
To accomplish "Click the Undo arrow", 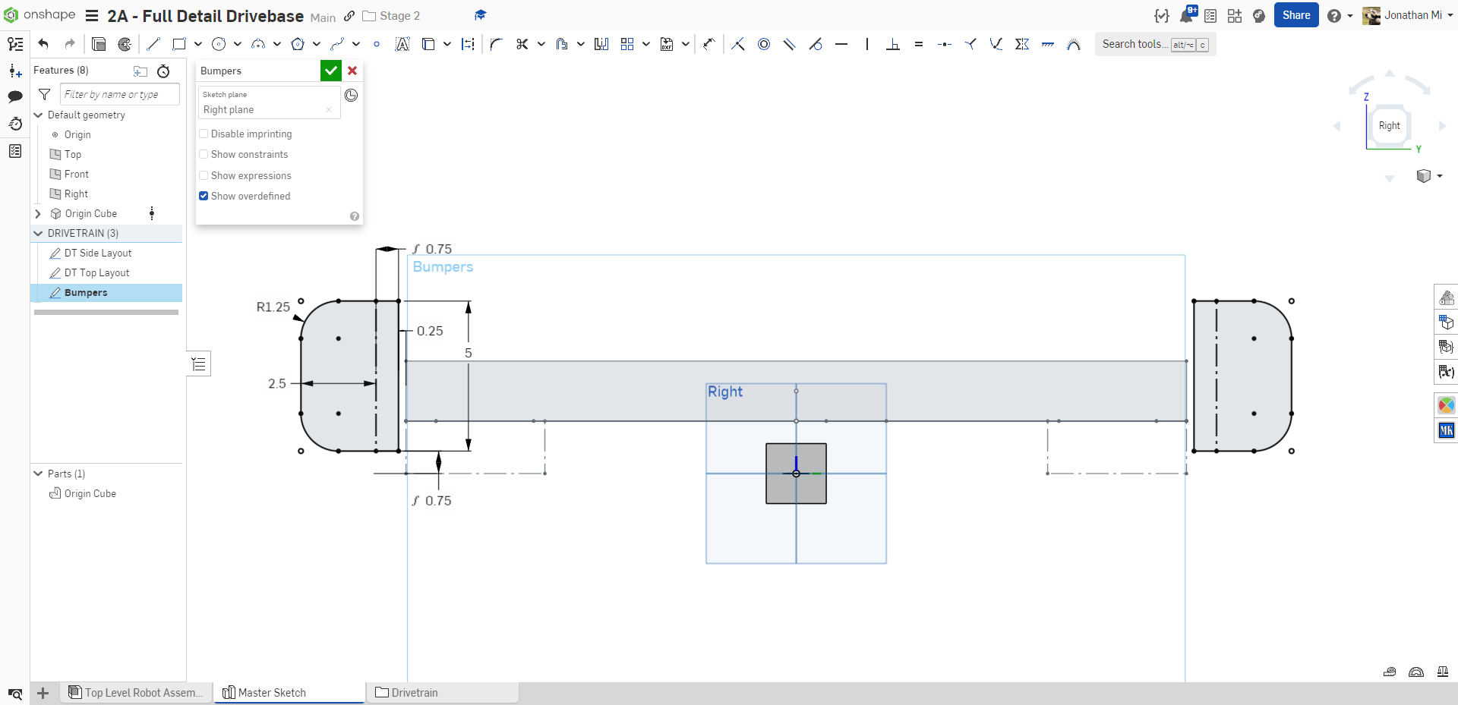I will click(43, 44).
